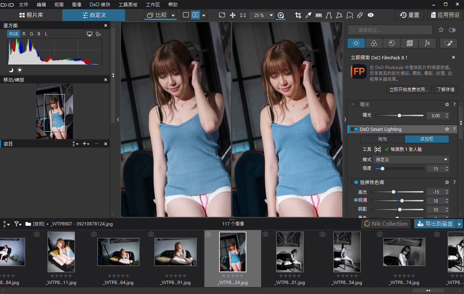
Task: Click the 强度 intensity slider handle
Action: coord(382,169)
